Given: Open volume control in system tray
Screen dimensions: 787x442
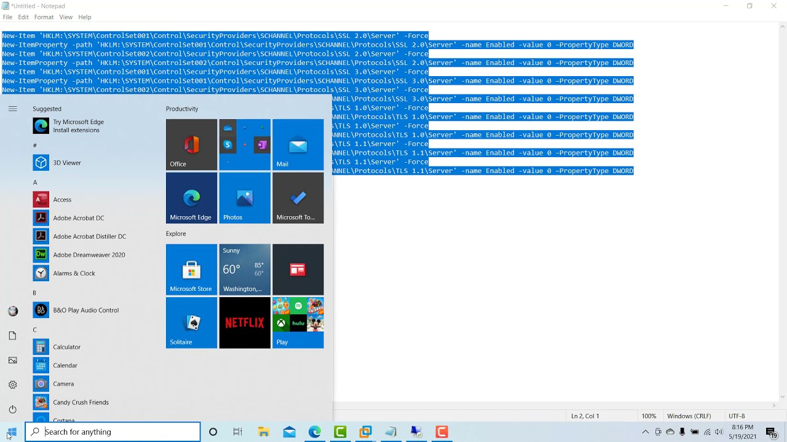Looking at the screenshot, I should (x=719, y=432).
